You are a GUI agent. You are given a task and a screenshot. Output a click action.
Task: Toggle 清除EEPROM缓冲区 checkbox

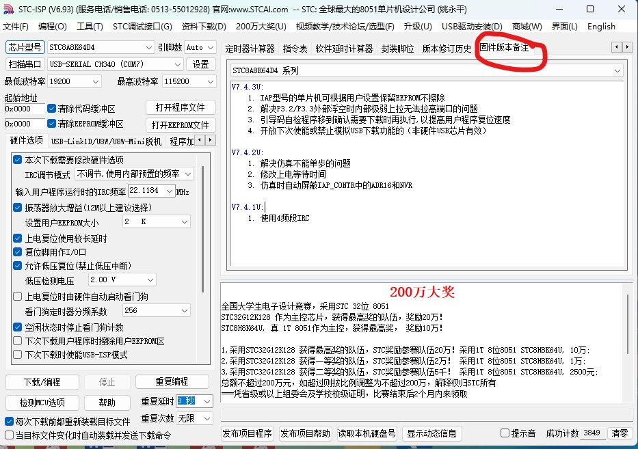point(51,123)
